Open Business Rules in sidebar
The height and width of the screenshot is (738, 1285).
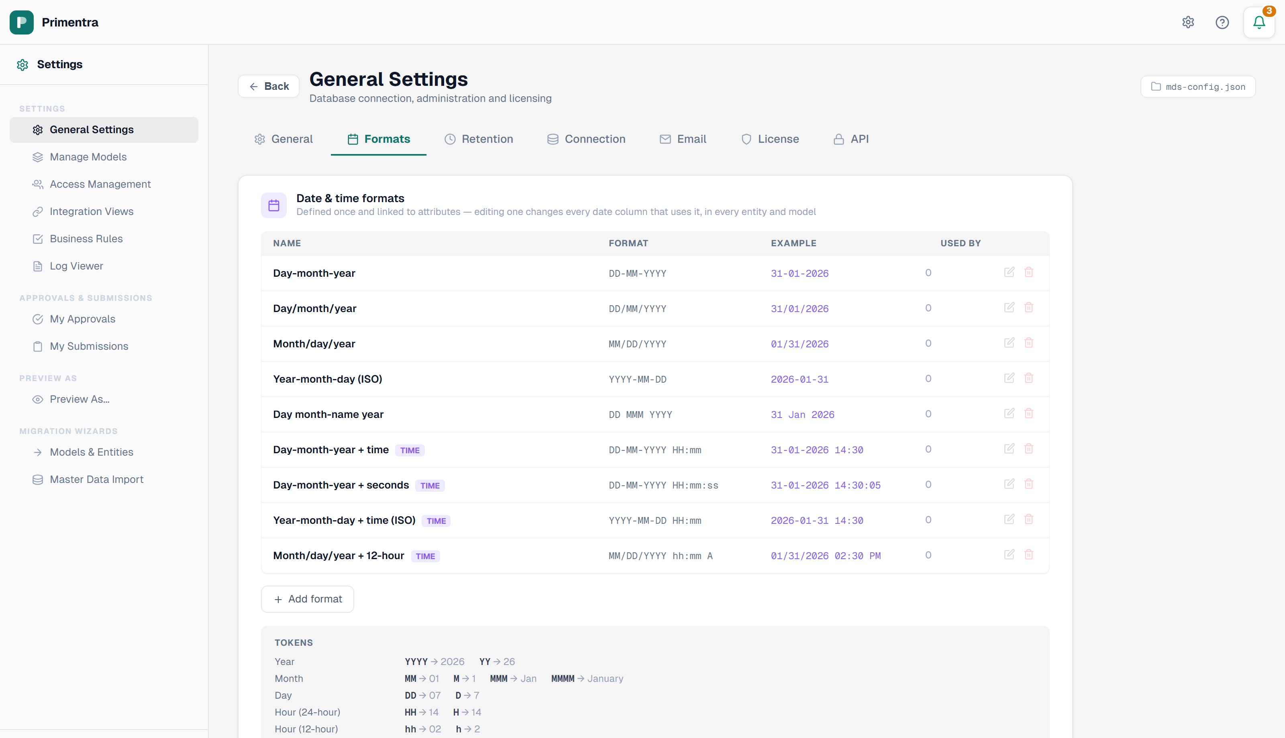click(x=104, y=239)
